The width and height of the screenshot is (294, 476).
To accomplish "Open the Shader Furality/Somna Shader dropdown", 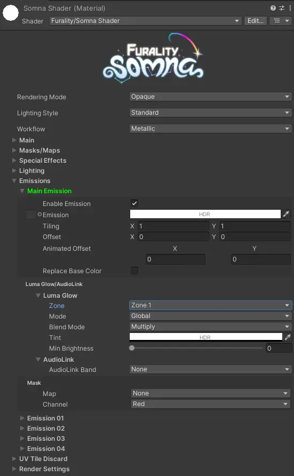I will pyautogui.click(x=145, y=21).
